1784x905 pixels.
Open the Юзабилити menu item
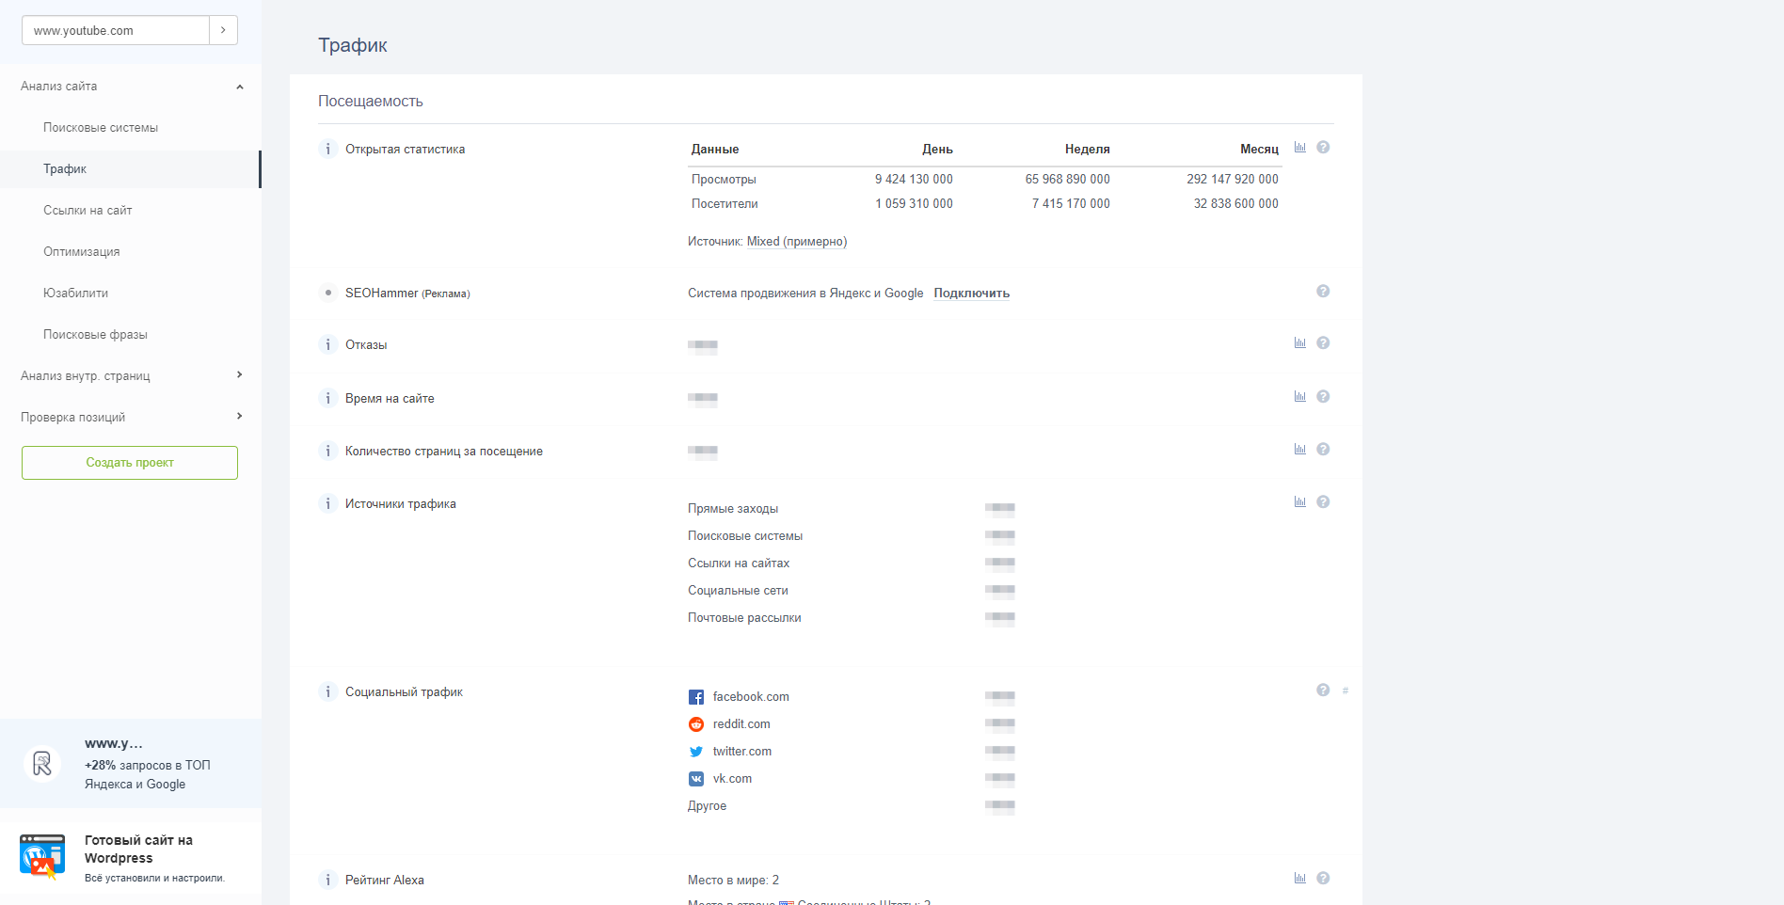75,294
